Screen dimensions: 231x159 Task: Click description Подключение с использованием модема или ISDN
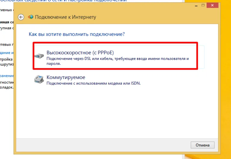click(x=94, y=83)
